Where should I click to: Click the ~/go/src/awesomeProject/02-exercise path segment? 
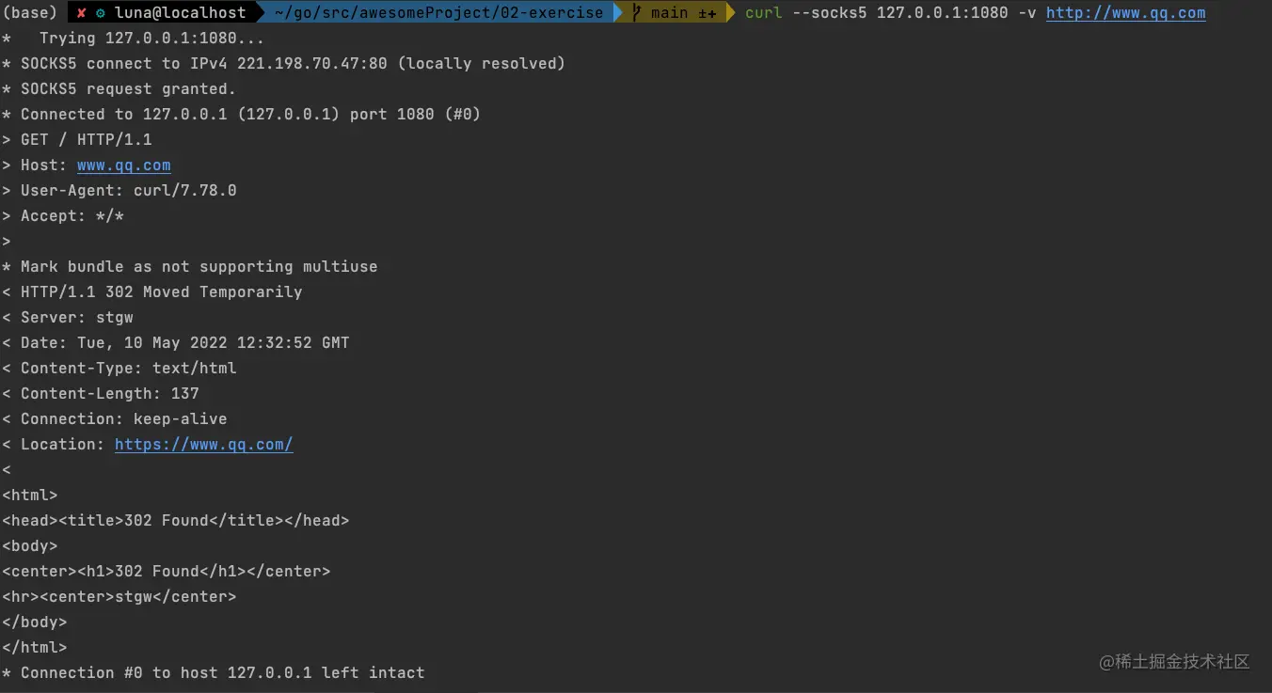click(x=438, y=13)
